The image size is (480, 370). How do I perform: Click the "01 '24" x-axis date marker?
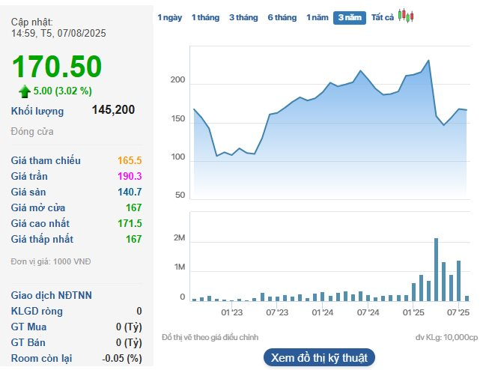[323, 311]
